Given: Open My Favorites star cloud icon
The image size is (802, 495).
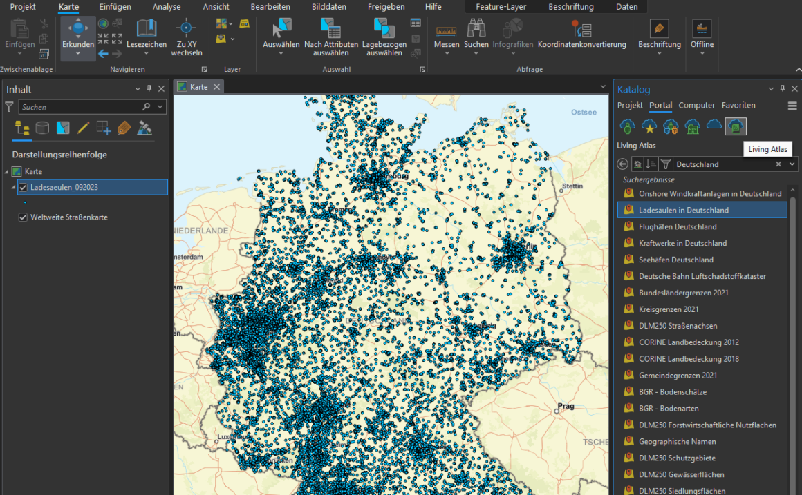Looking at the screenshot, I should point(649,126).
